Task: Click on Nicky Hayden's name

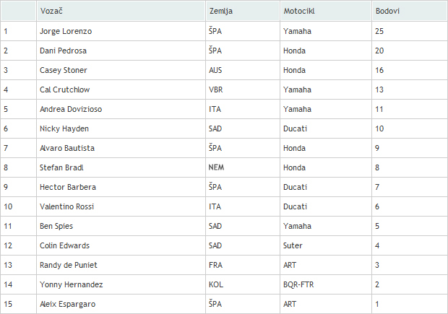Action: 64,128
